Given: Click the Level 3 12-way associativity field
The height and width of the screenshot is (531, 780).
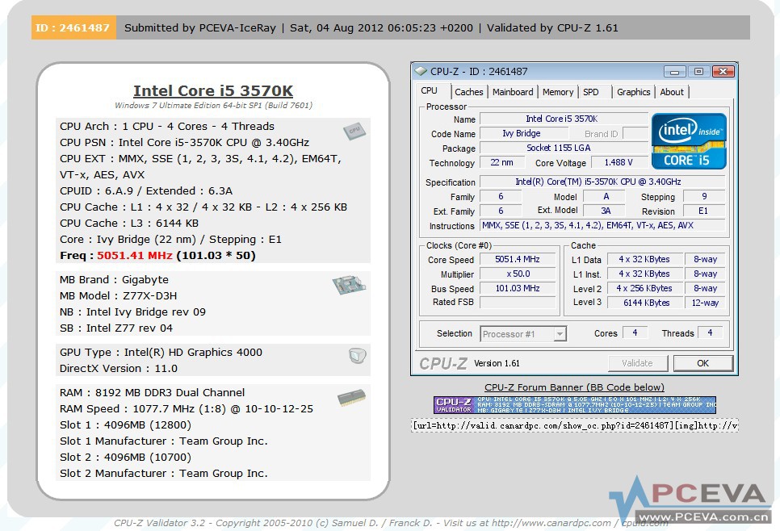Looking at the screenshot, I should (x=705, y=303).
